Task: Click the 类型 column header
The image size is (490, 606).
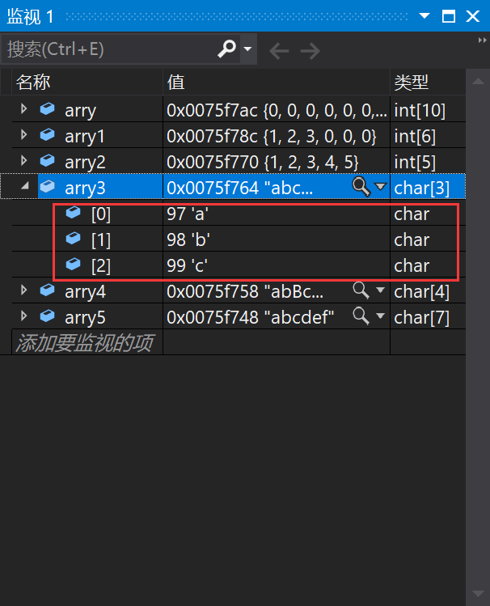Action: [428, 83]
